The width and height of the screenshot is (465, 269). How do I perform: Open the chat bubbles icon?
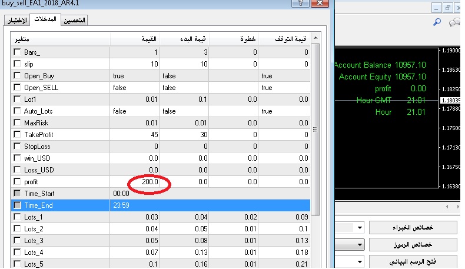[455, 22]
